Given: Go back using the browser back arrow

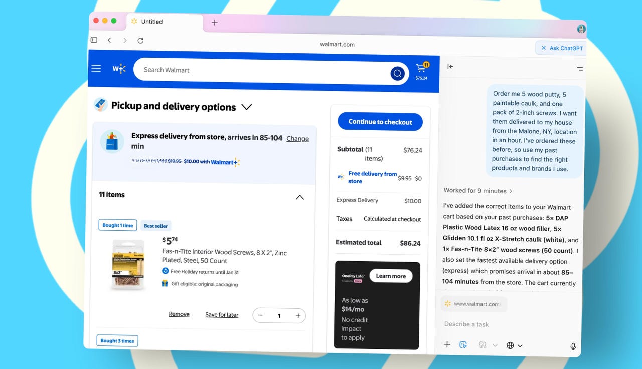Looking at the screenshot, I should (109, 40).
